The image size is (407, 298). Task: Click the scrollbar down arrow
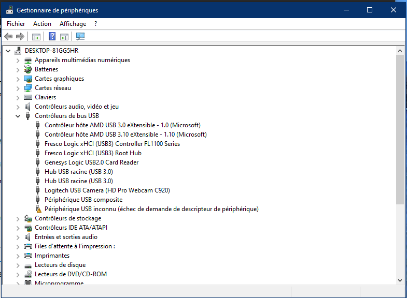[x=400, y=280]
